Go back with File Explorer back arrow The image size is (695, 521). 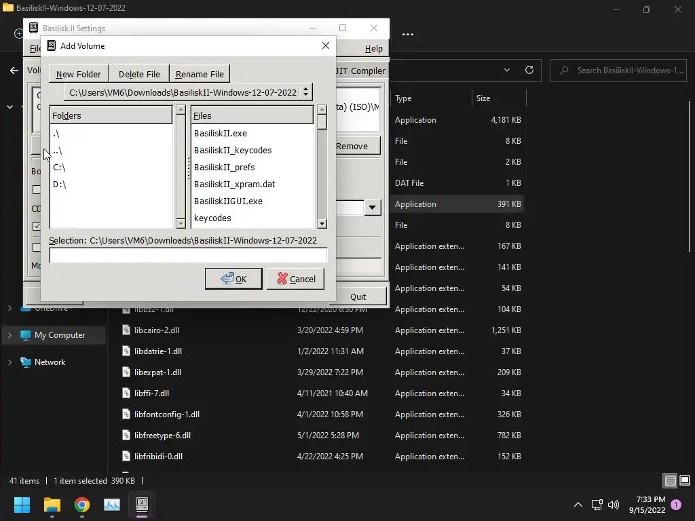(x=14, y=71)
